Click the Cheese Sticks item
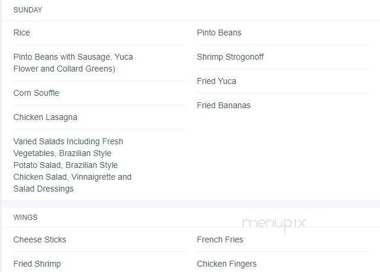This screenshot has height=272, width=380. [40, 239]
